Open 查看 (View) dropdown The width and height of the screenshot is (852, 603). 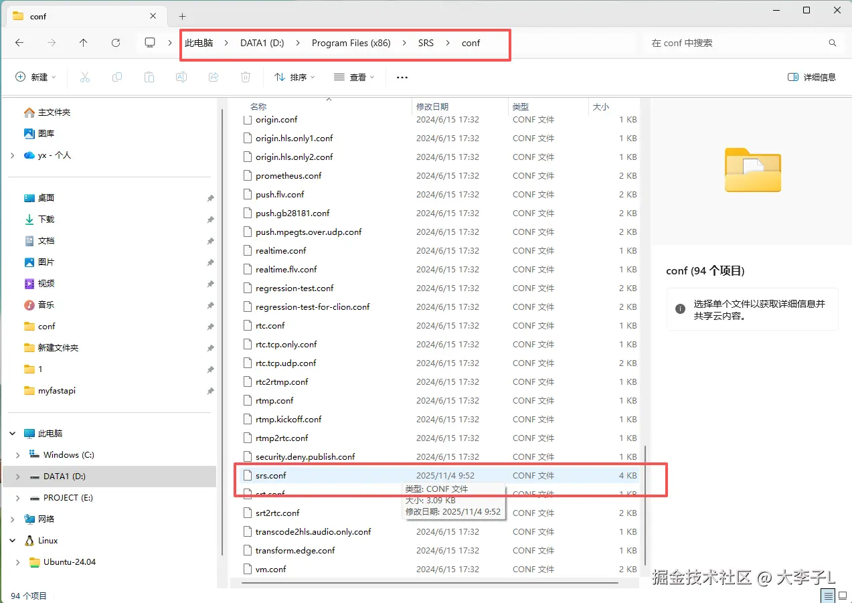click(x=354, y=77)
